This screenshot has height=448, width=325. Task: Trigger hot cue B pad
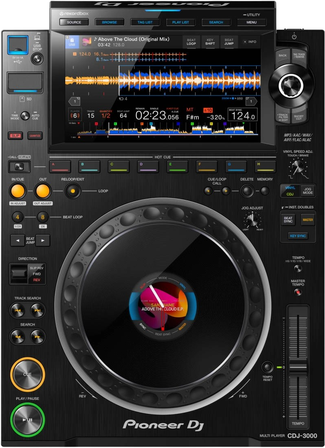(89, 167)
